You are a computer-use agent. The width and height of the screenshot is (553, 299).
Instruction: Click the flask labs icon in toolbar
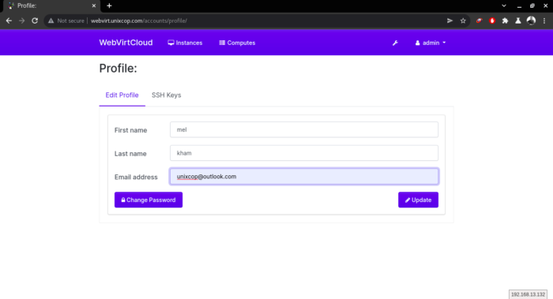pyautogui.click(x=517, y=21)
